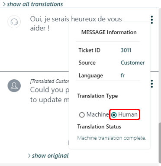Expand show original message

pyautogui.click(x=48, y=156)
